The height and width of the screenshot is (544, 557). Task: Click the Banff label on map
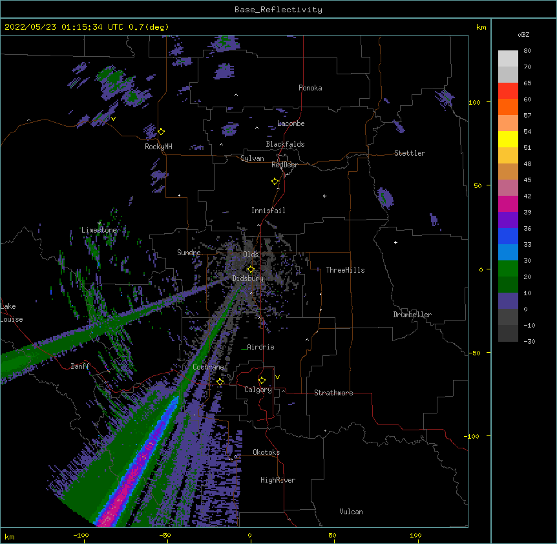pos(80,366)
